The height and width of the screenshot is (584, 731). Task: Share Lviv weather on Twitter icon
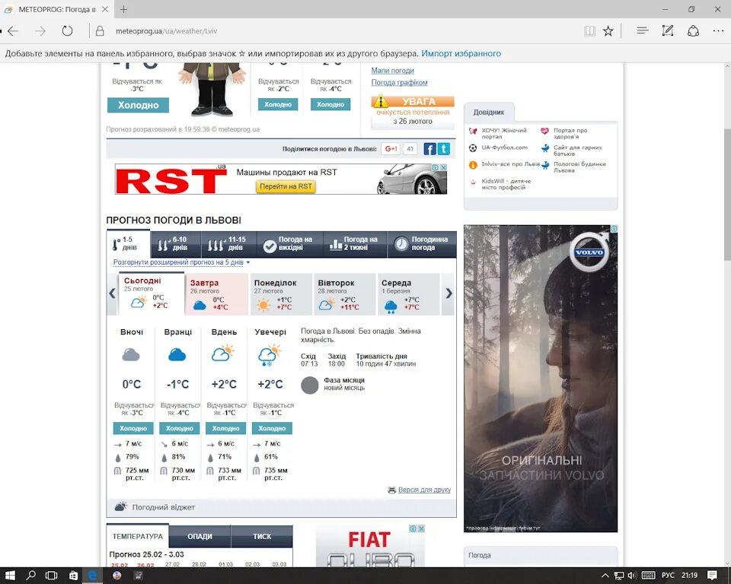pyautogui.click(x=444, y=149)
